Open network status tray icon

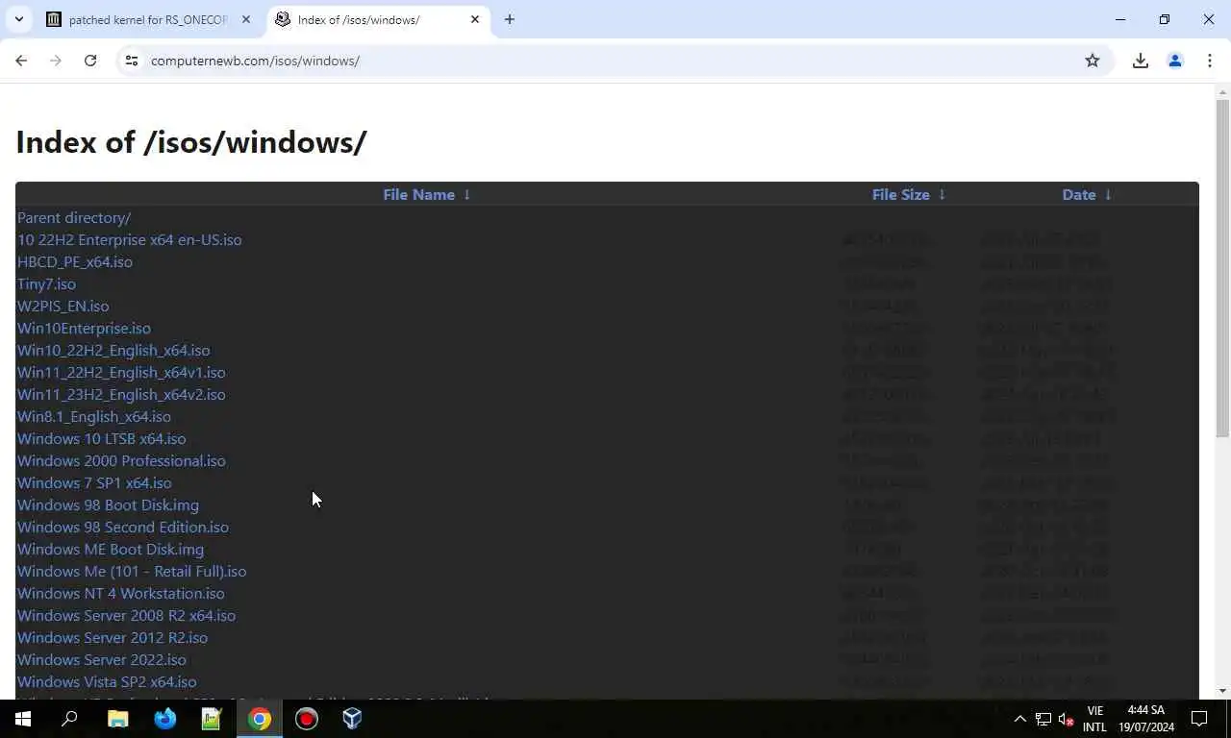click(x=1043, y=719)
